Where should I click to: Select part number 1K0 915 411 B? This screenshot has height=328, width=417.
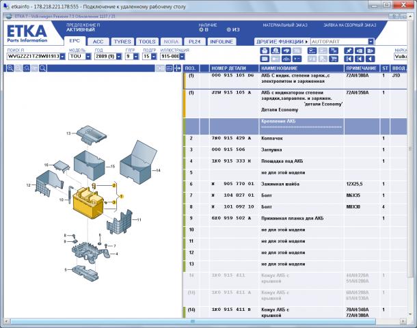point(231,310)
